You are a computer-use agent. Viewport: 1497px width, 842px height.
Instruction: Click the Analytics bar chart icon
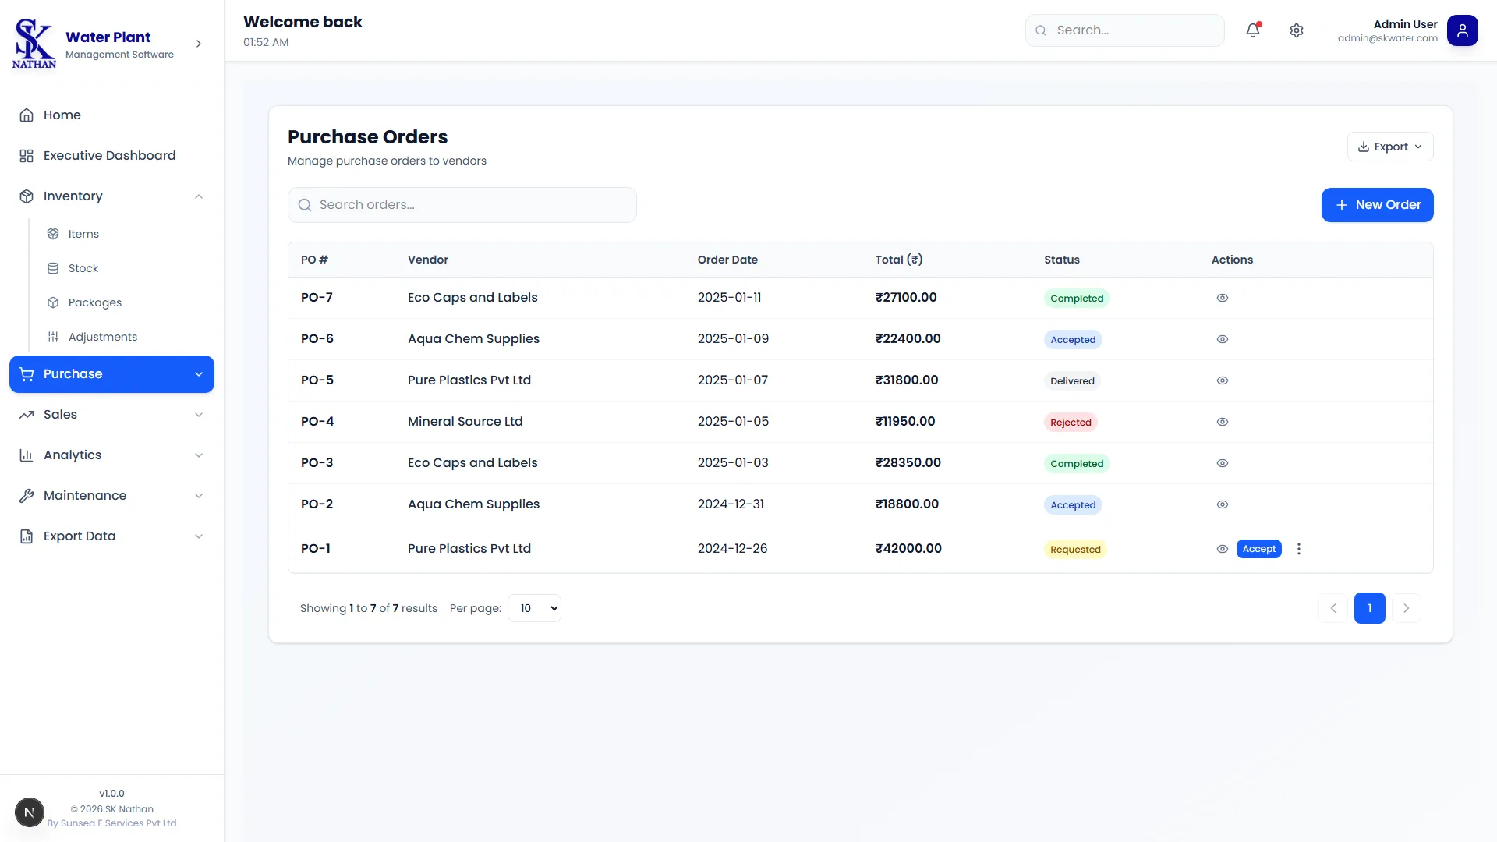coord(27,455)
